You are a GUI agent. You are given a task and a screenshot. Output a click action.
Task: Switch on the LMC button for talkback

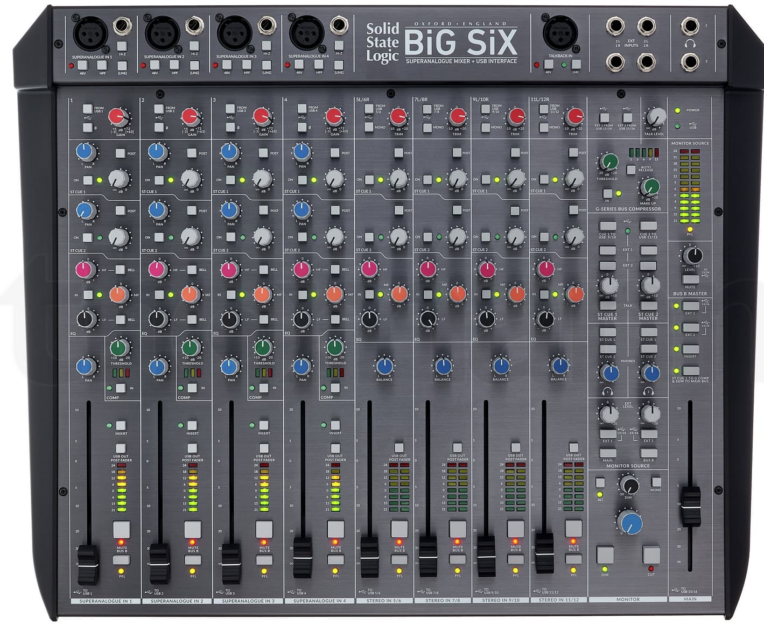pos(576,65)
